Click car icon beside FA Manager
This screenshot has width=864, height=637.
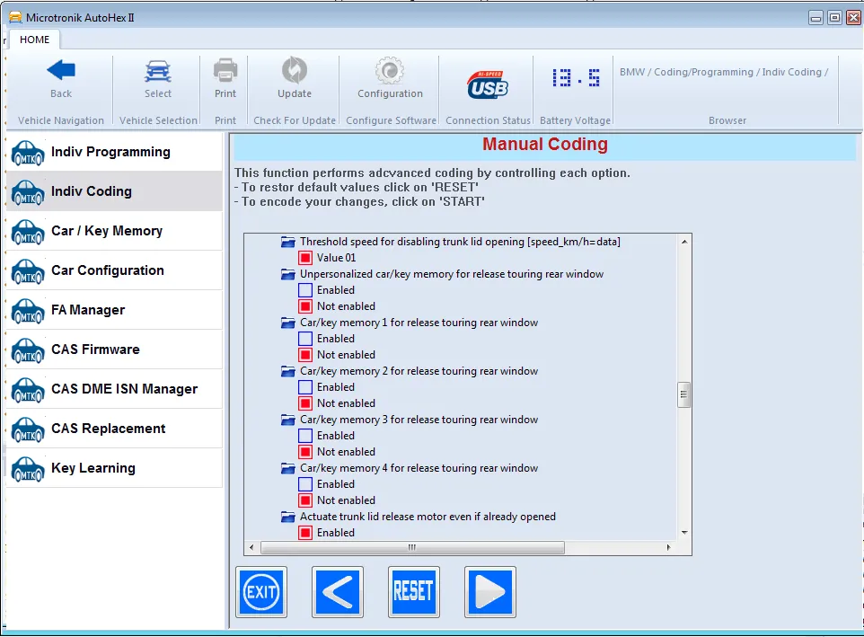click(x=28, y=311)
